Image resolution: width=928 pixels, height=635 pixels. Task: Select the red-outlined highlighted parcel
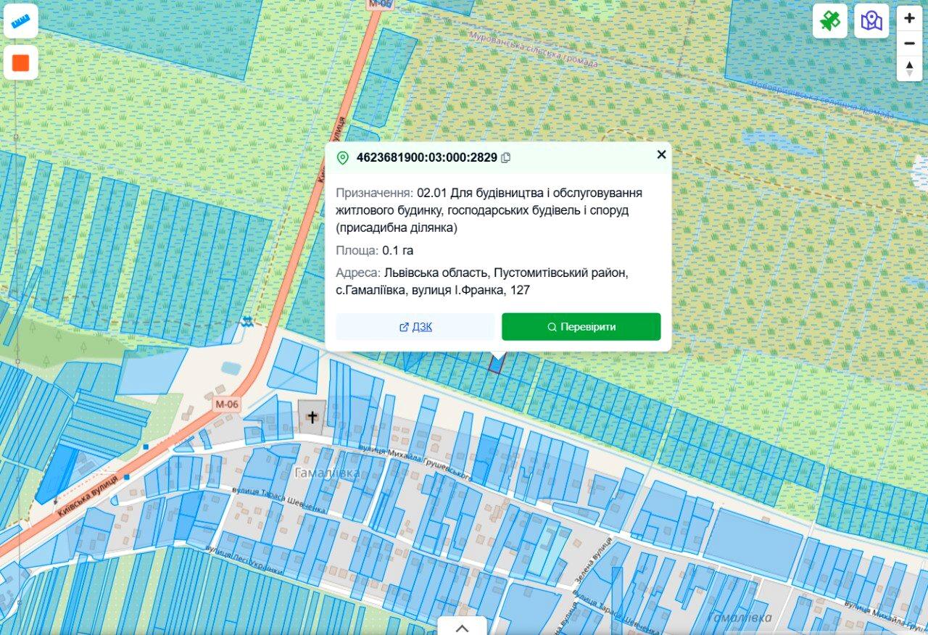click(496, 364)
